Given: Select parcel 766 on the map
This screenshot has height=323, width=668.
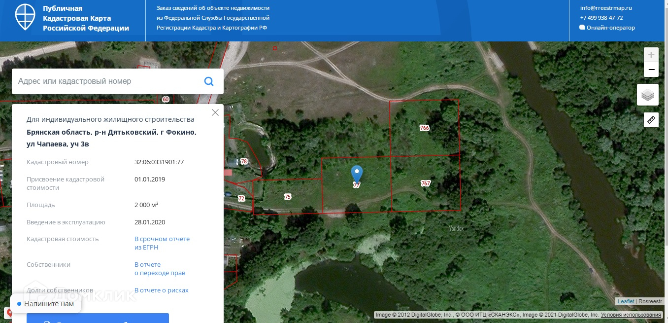Looking at the screenshot, I should coord(425,128).
